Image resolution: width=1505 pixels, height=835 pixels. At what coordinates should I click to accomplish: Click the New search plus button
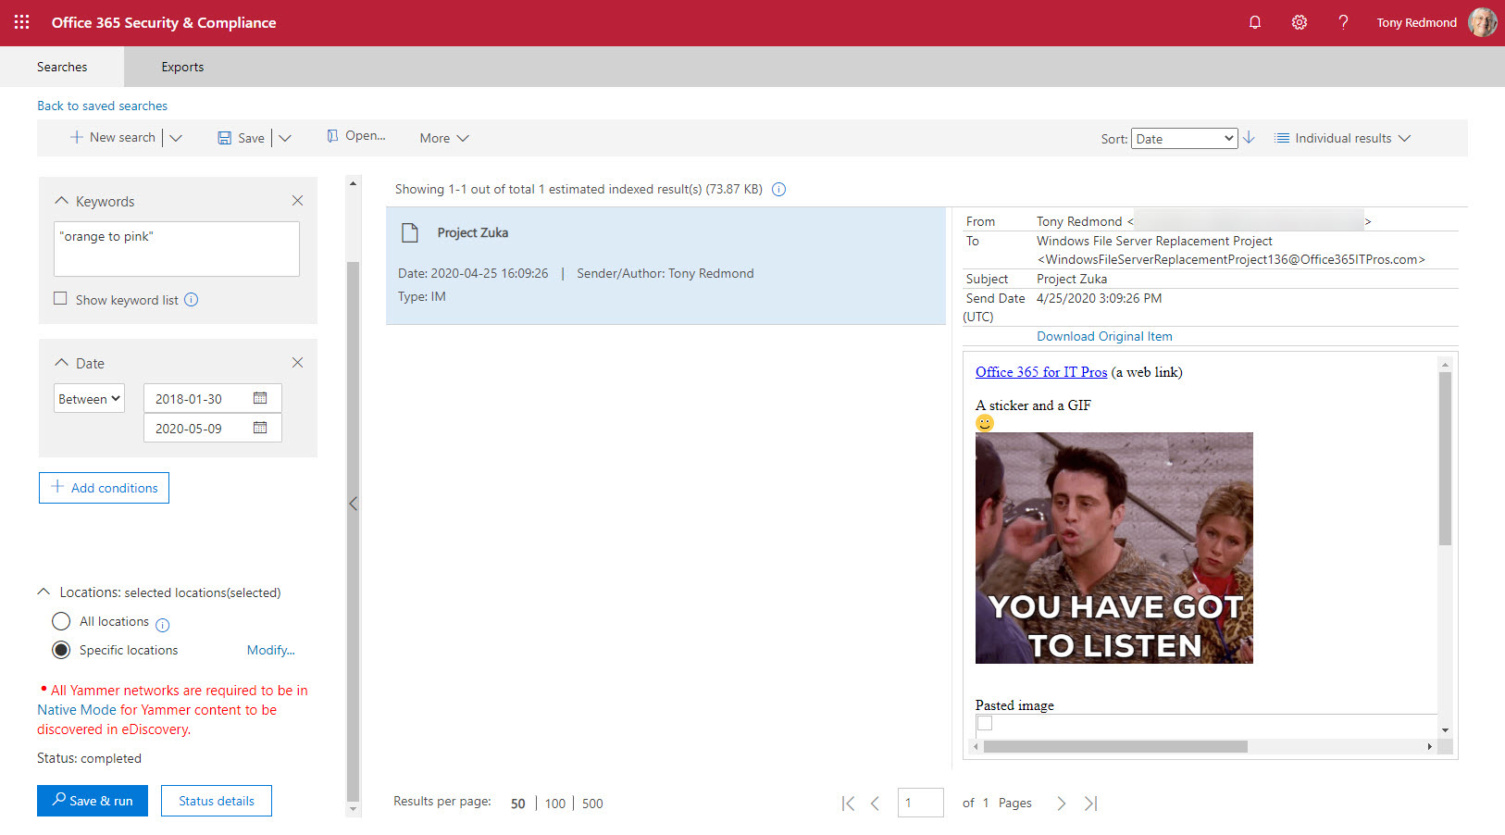click(x=113, y=137)
